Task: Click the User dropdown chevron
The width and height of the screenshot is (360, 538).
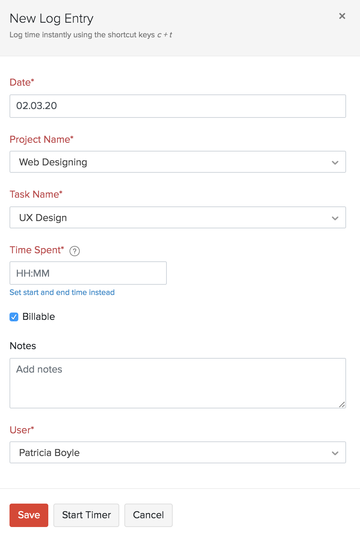Action: coord(335,453)
